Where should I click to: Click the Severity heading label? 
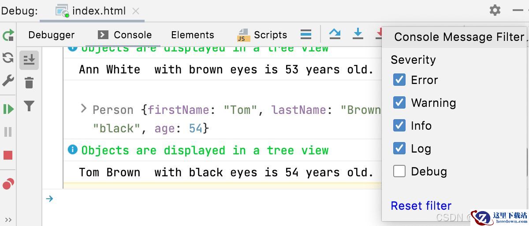(413, 60)
